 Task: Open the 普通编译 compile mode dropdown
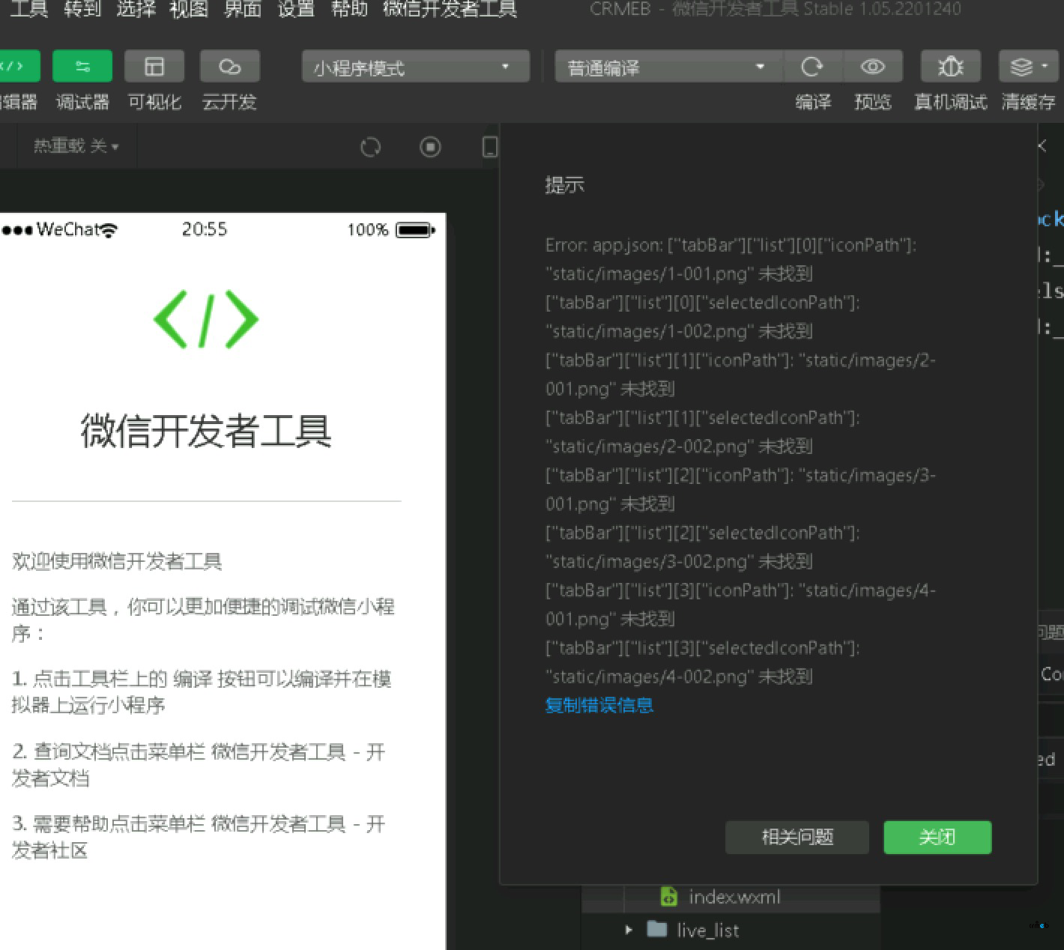coord(668,67)
